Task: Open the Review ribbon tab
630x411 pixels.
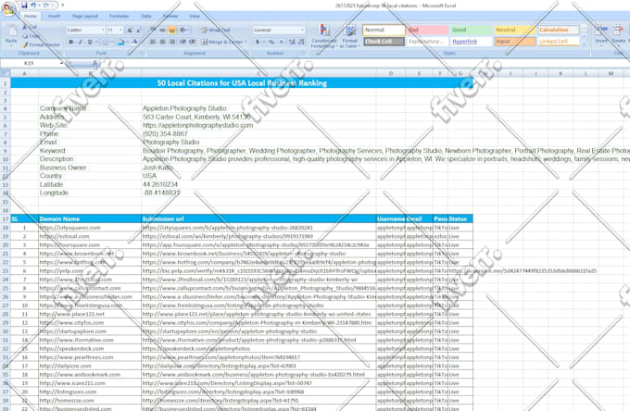Action: [x=170, y=16]
